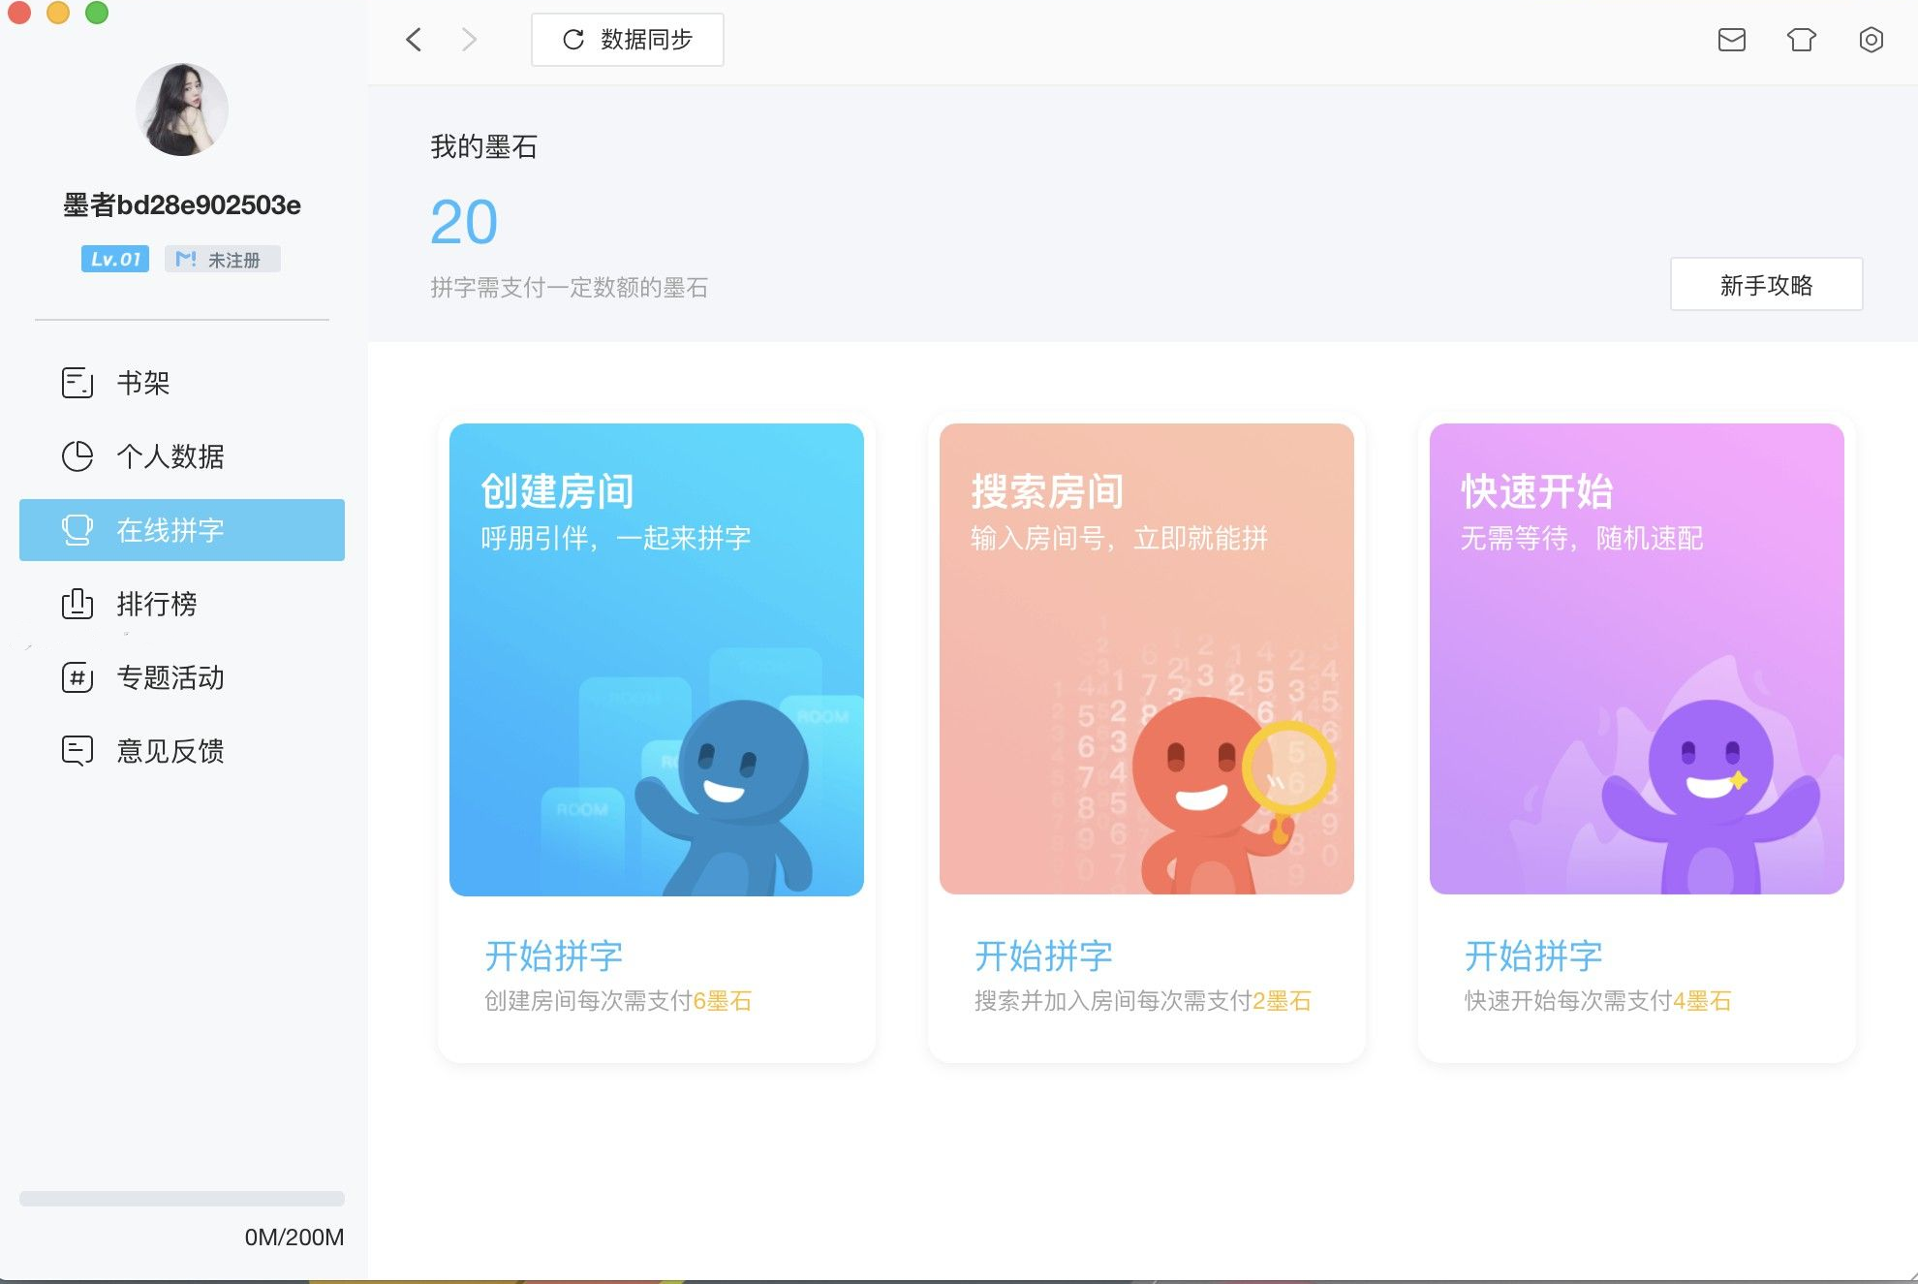Click the 数据同步 sync button
Image resolution: width=1918 pixels, height=1284 pixels.
click(628, 40)
